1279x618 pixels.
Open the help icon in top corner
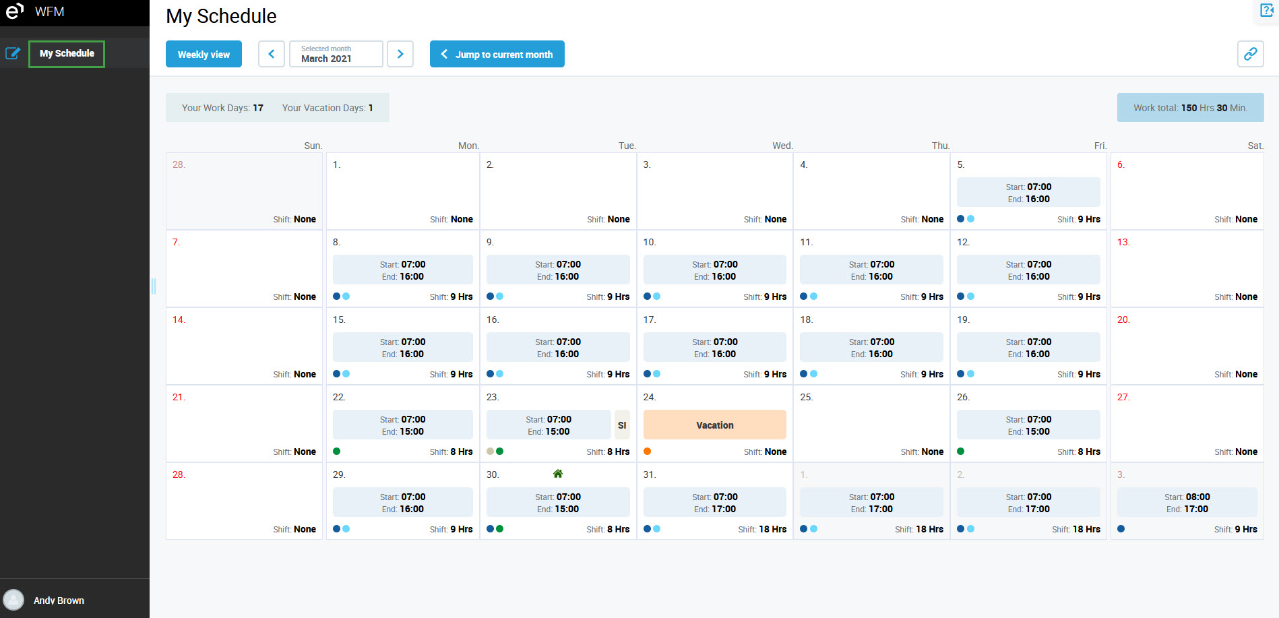pyautogui.click(x=1266, y=10)
